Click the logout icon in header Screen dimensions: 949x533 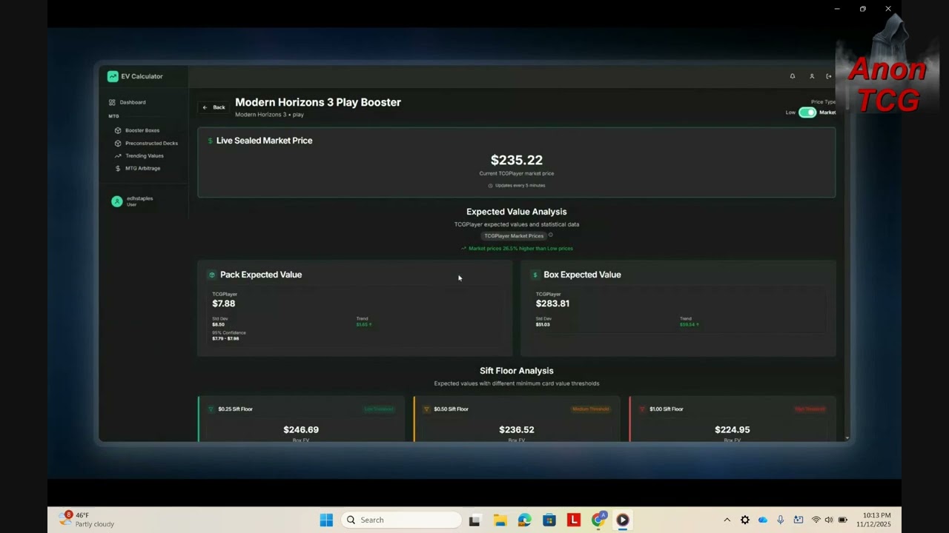(x=829, y=76)
